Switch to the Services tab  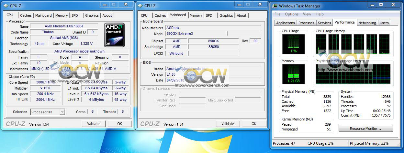click(x=324, y=23)
